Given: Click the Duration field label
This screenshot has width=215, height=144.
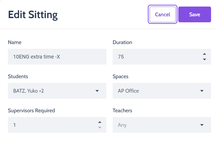Looking at the screenshot, I should 122,42.
